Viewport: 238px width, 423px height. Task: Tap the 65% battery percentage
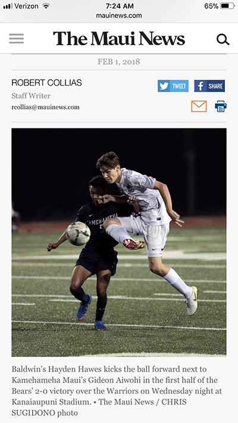point(211,6)
